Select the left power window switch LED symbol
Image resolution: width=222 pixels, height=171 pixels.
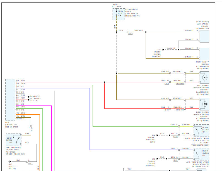click(x=204, y=77)
